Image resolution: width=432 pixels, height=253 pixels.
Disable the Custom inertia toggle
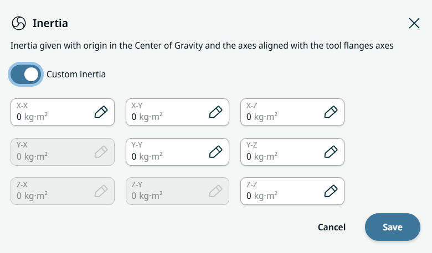(25, 74)
